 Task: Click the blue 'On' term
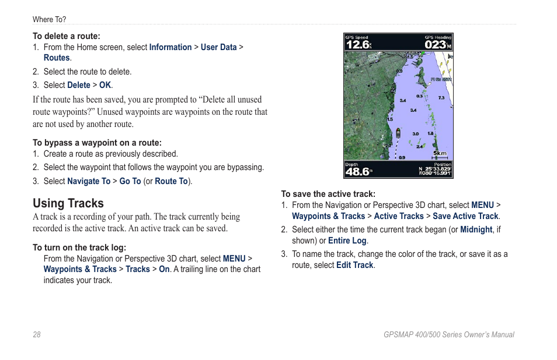[164, 269]
